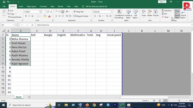Cut the selected cells

pos(10,11)
